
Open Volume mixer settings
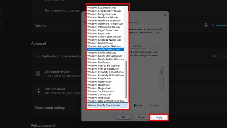pos(56,91)
